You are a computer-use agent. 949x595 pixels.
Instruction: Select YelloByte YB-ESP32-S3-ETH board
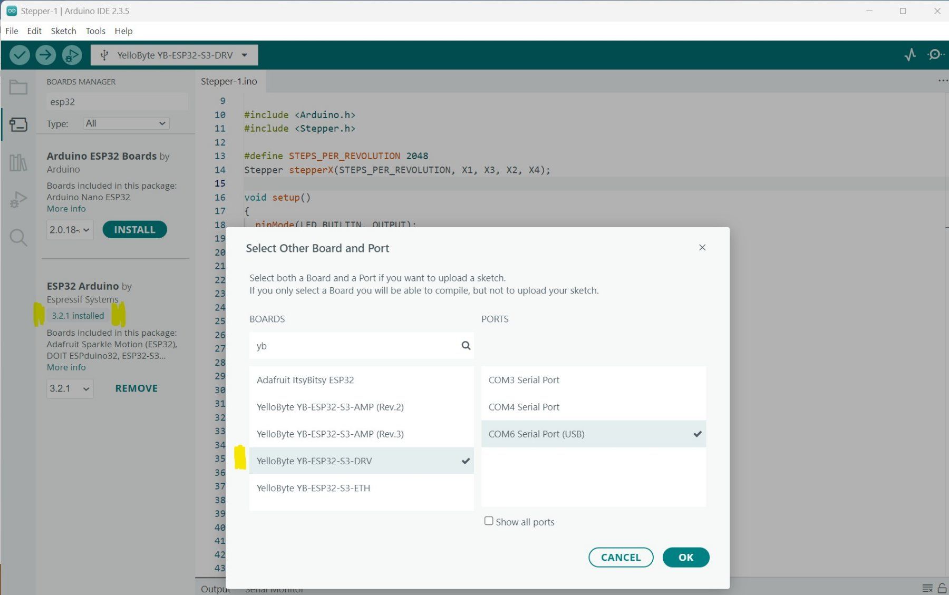click(361, 488)
